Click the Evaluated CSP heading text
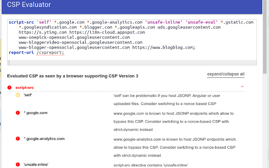The image size is (269, 168). tap(73, 76)
